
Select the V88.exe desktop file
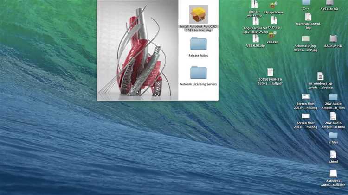(x=272, y=35)
